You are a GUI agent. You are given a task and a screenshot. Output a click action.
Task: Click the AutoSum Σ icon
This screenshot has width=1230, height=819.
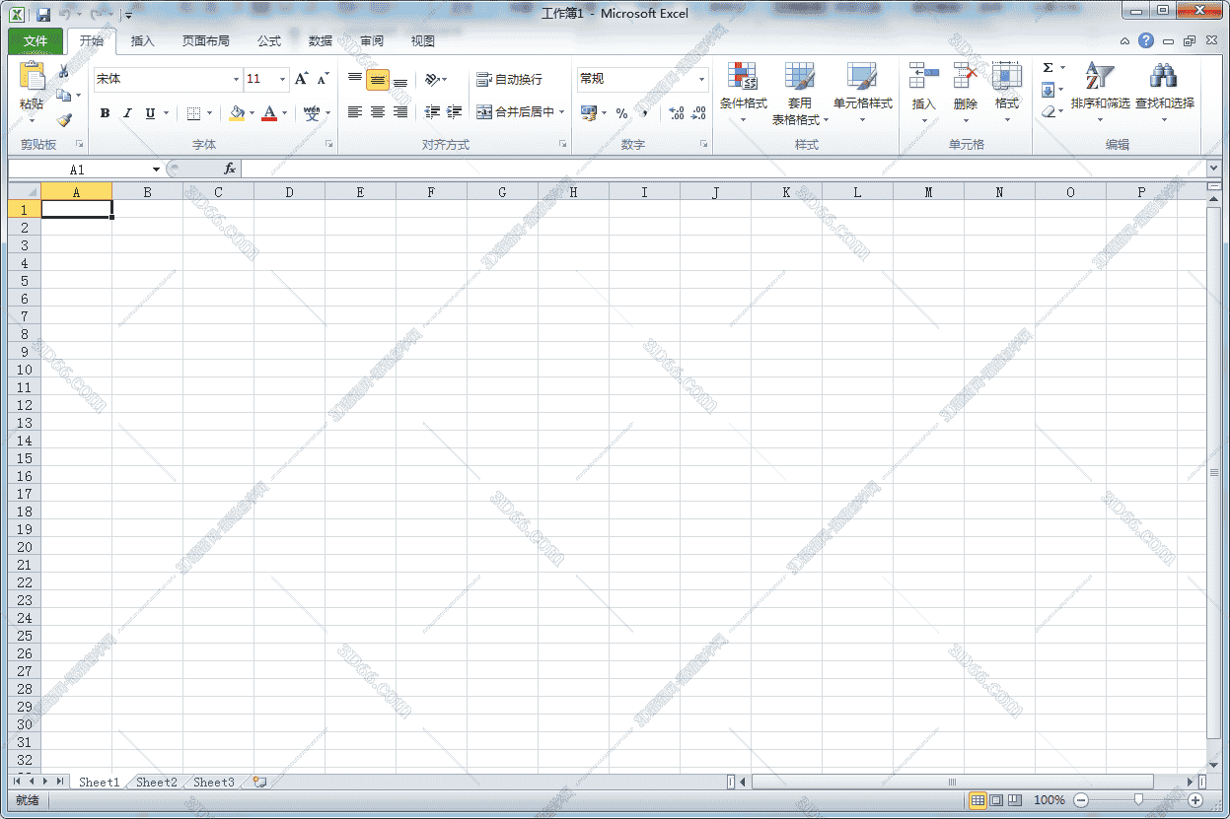[x=1048, y=67]
